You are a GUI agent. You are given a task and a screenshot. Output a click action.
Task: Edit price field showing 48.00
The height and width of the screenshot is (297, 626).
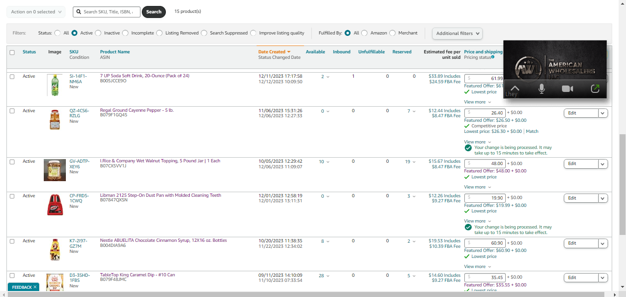coord(485,164)
